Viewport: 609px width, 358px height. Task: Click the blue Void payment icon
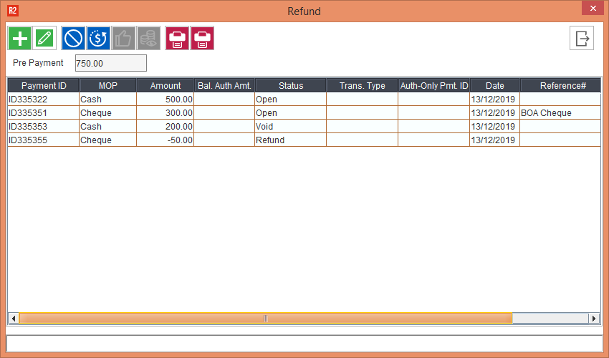(73, 39)
